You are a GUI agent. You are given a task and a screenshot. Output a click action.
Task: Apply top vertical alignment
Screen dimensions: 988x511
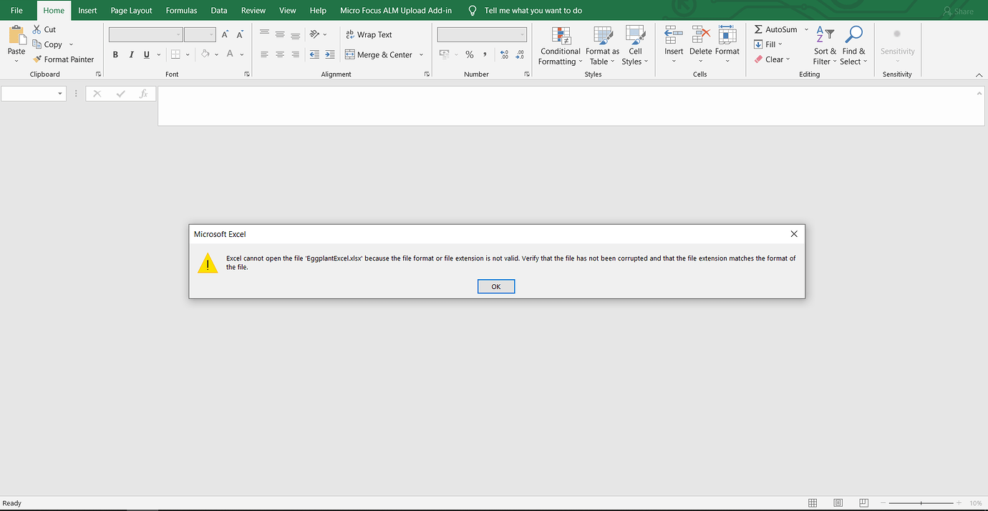tap(264, 34)
